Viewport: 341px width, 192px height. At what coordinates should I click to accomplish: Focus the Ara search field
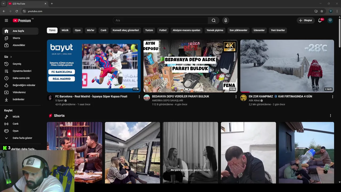click(x=161, y=21)
